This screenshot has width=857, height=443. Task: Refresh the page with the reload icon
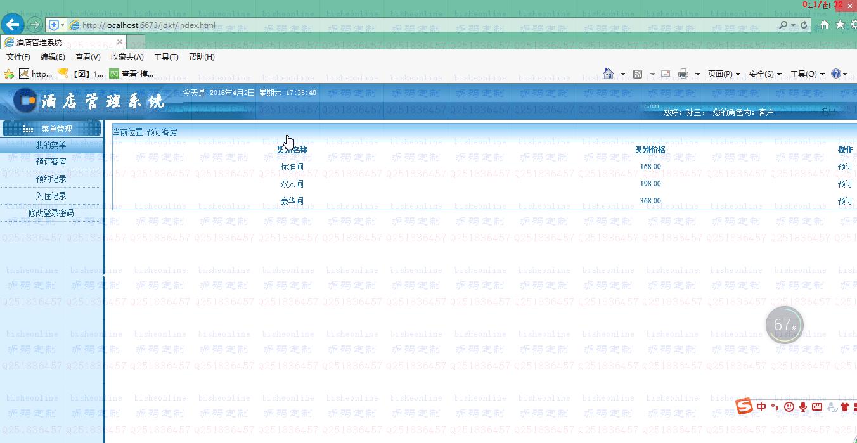(804, 25)
